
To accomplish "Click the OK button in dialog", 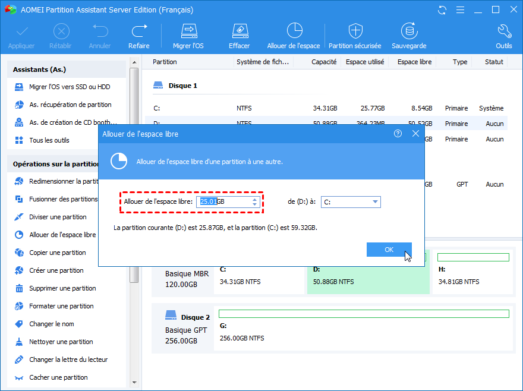I will [x=389, y=250].
